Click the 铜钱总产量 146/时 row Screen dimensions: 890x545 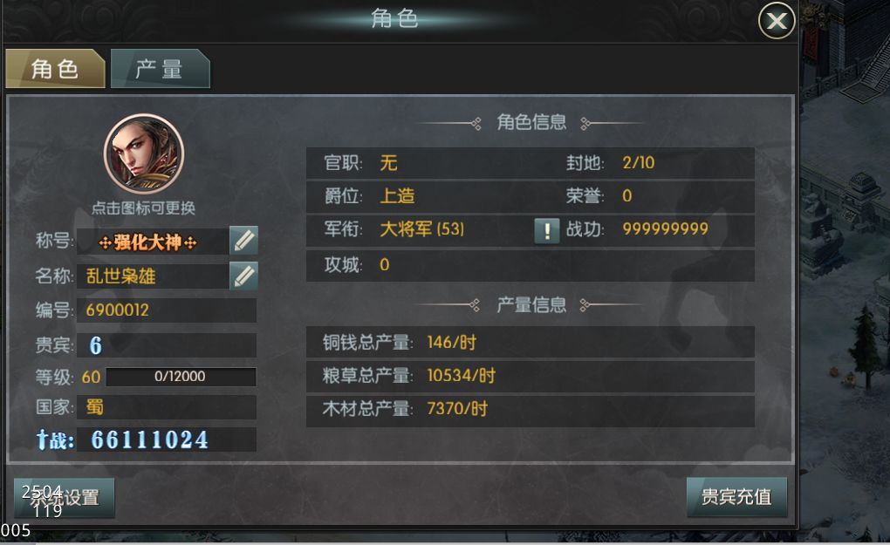click(x=531, y=342)
